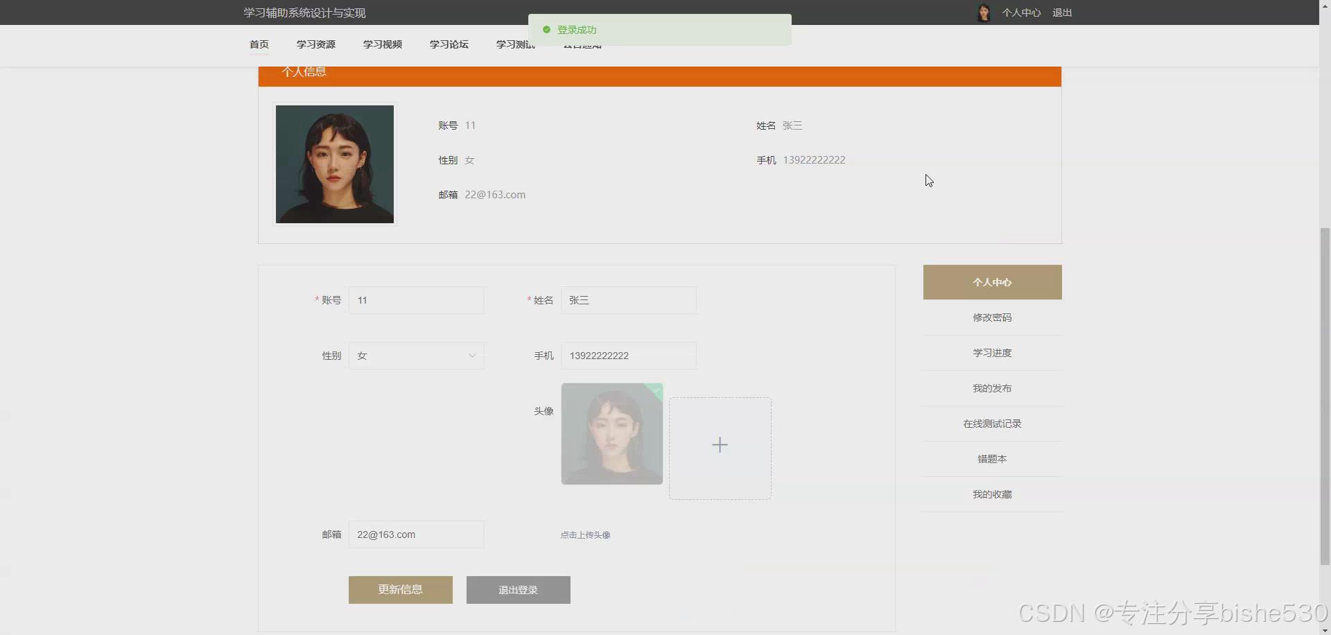Image resolution: width=1331 pixels, height=635 pixels.
Task: Select 修改密码 in the sidebar
Action: point(992,317)
